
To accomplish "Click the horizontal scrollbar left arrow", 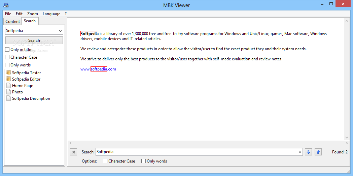I will tap(70, 143).
